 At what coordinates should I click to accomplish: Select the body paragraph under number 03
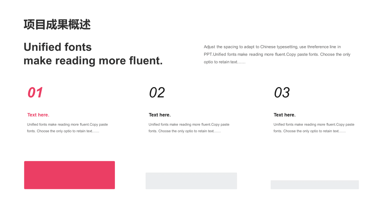314,128
